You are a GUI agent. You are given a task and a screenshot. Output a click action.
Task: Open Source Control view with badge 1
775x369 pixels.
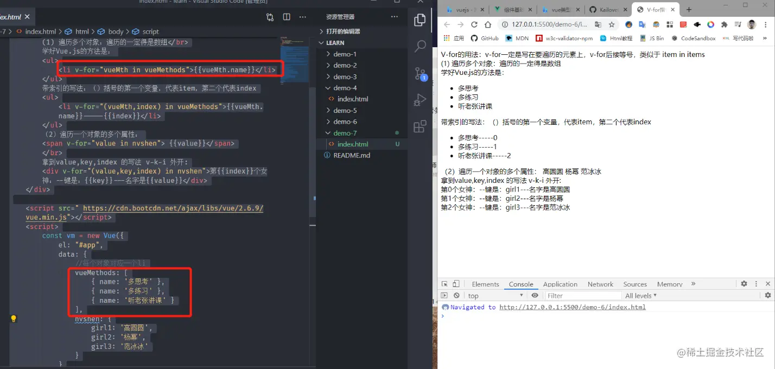click(x=420, y=73)
